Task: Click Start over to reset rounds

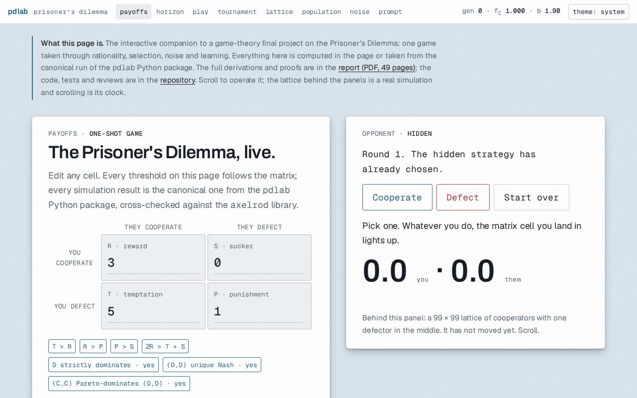Action: click(x=531, y=197)
